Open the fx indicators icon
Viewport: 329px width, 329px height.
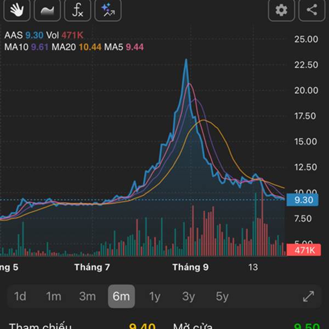point(78,10)
